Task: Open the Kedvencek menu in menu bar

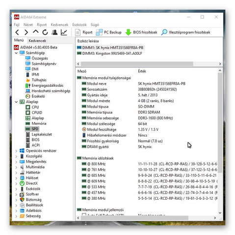Action: 59,24
